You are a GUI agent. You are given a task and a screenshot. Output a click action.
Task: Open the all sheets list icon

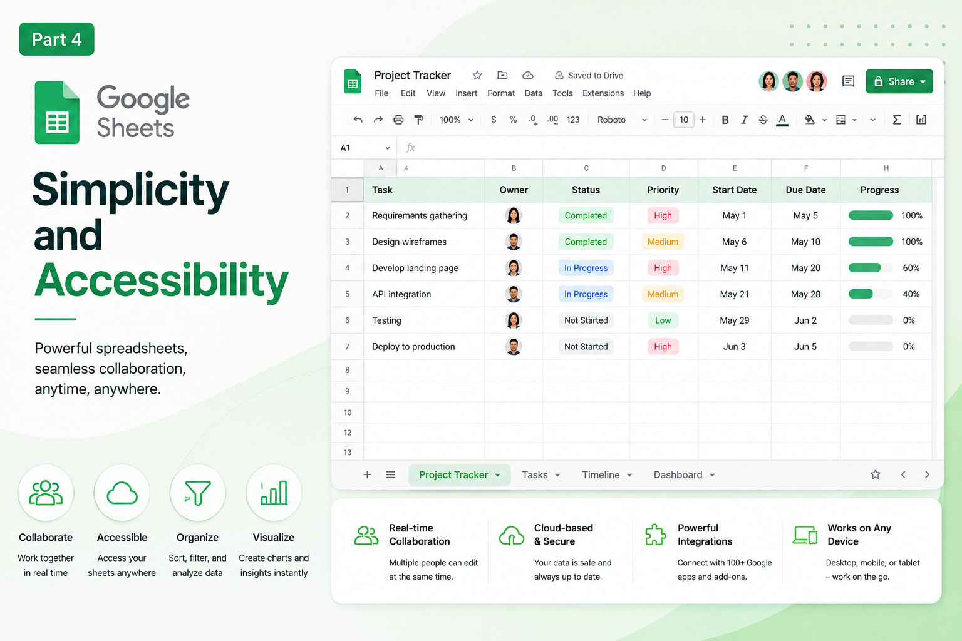click(x=391, y=474)
